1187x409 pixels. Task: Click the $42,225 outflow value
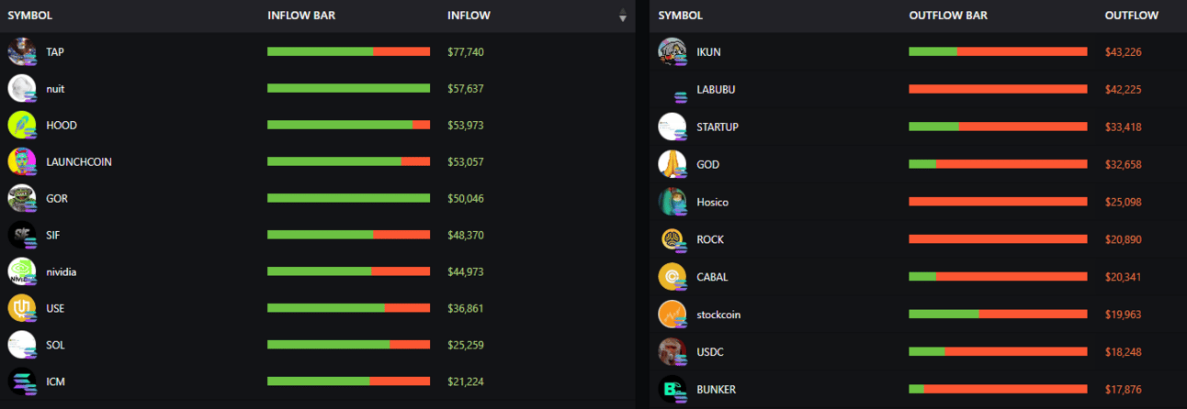(1124, 90)
